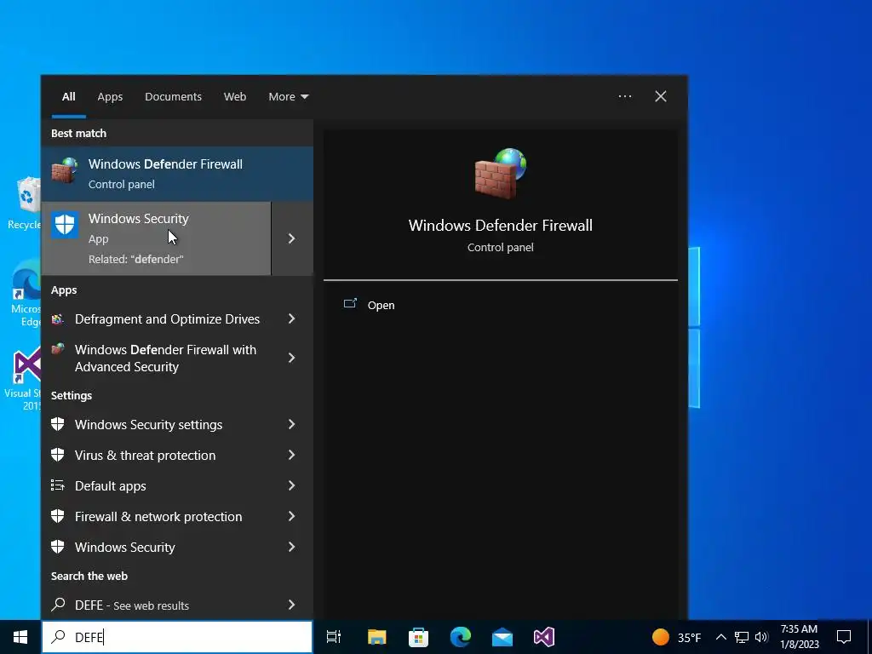Open Windows Security app result text
This screenshot has width=872, height=654.
coord(139,219)
